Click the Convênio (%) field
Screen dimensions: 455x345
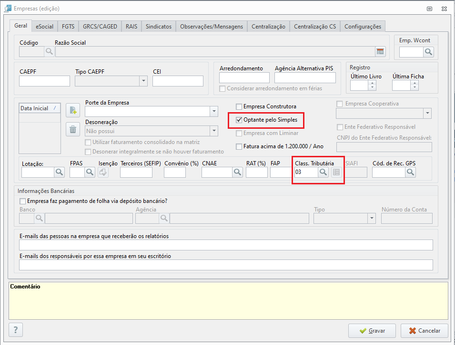click(175, 172)
